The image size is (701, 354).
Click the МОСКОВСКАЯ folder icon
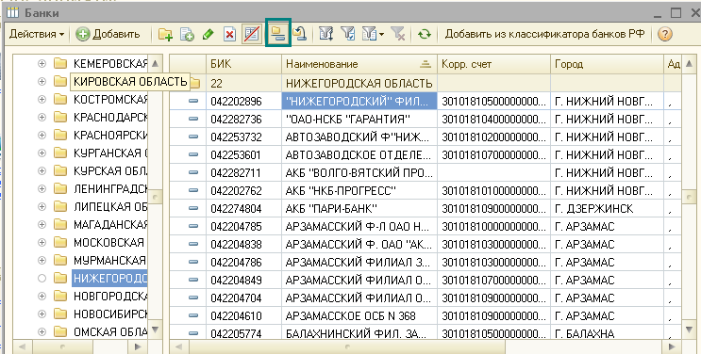click(60, 242)
